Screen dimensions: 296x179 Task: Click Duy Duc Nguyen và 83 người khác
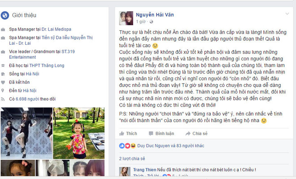[x=171, y=145]
